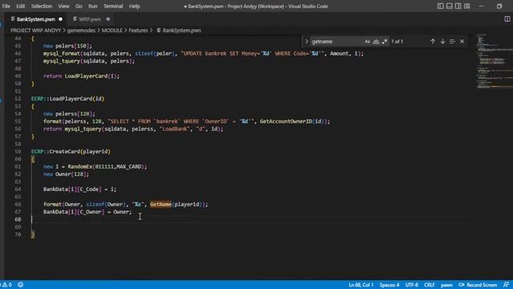
Task: Expand the replace field chevron
Action: 306,42
